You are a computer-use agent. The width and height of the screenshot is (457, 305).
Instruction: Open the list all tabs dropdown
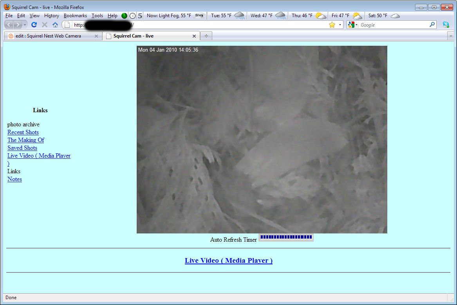451,36
